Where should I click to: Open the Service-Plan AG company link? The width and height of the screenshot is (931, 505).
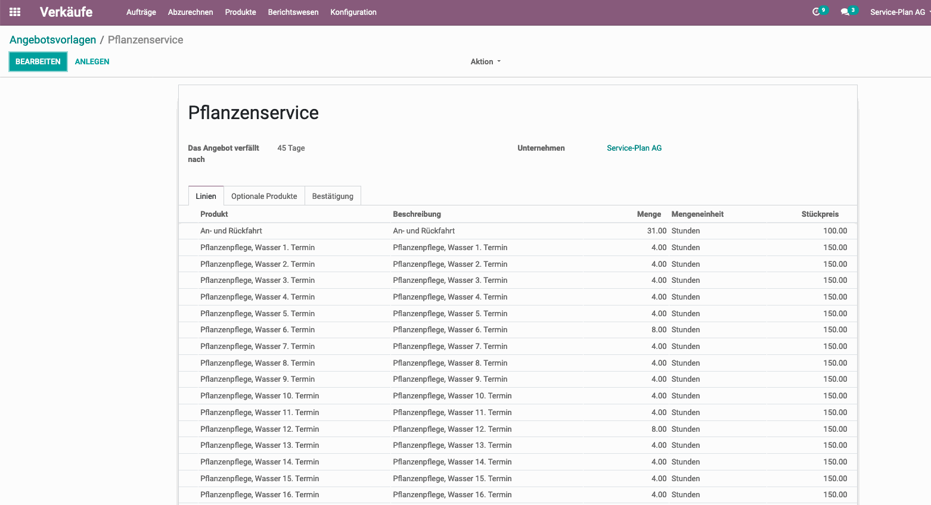[x=634, y=148]
